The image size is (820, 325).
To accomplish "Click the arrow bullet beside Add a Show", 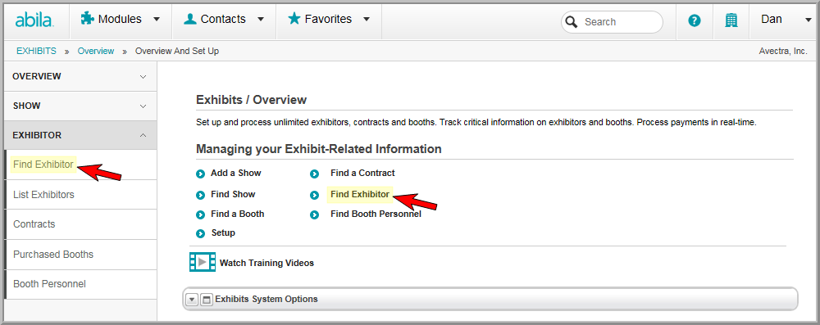I will click(x=200, y=174).
